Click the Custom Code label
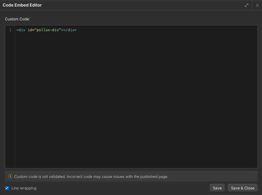Screen dimensions: 262x195 pos(17,19)
